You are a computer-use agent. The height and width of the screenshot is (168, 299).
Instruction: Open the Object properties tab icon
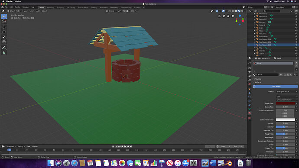coord(250,89)
